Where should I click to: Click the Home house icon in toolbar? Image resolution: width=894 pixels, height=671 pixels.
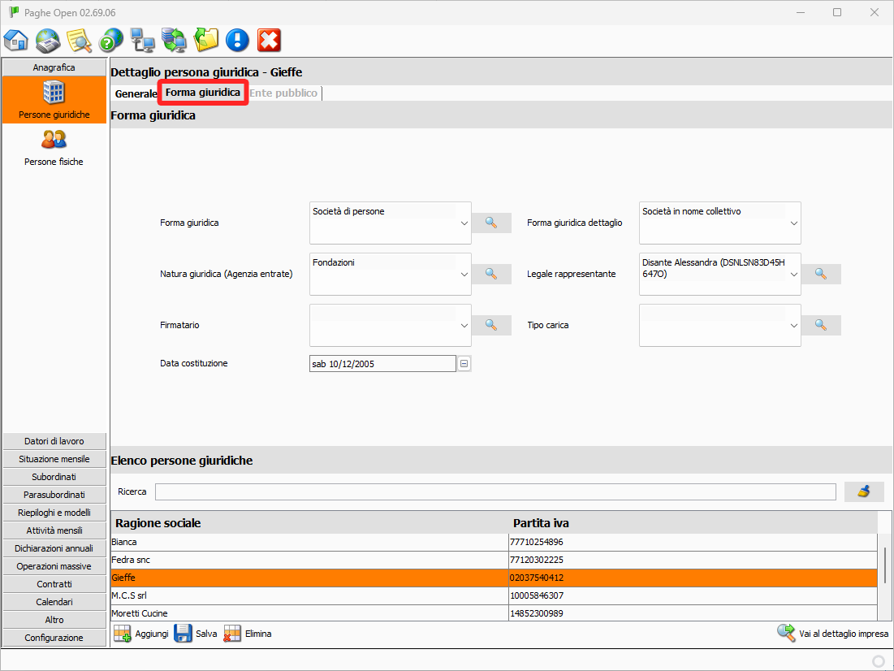16,40
